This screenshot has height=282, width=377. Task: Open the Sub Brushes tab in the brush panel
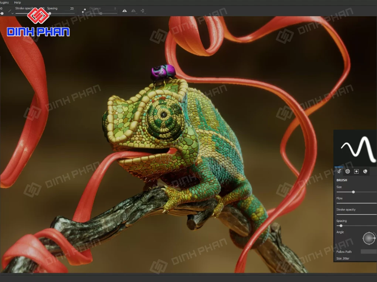356,171
